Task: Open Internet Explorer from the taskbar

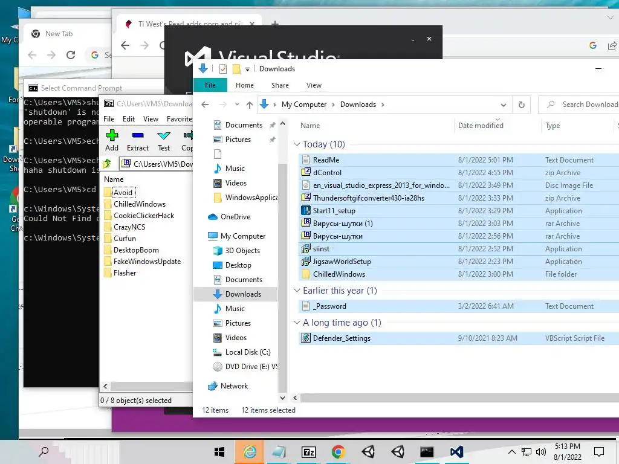Action: click(250, 452)
